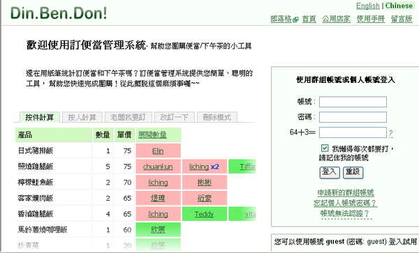Click the Din.Ben.Don! logo
Image resolution: width=419 pixels, height=253 pixels.
point(59,13)
